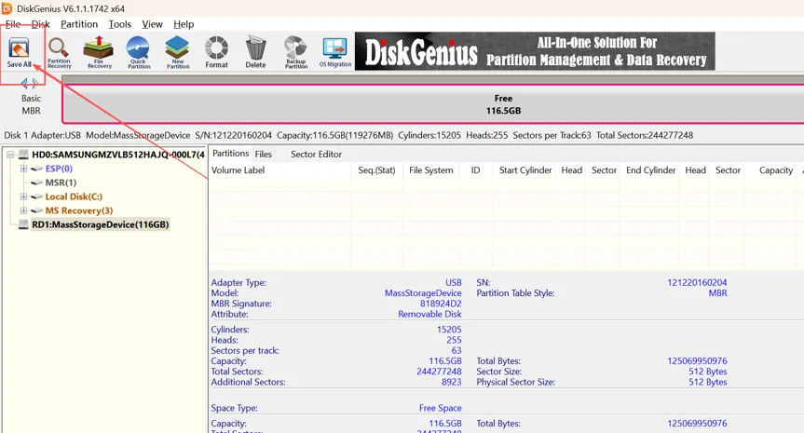The height and width of the screenshot is (433, 804).
Task: Click the Total Sectors value 244277248
Action: [439, 372]
